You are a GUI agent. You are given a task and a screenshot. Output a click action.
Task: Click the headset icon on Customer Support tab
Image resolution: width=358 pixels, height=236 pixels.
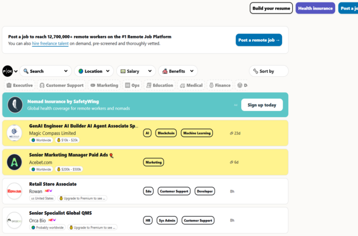[42, 85]
